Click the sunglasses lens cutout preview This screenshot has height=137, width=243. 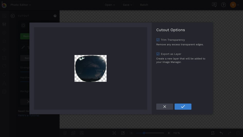point(91,68)
